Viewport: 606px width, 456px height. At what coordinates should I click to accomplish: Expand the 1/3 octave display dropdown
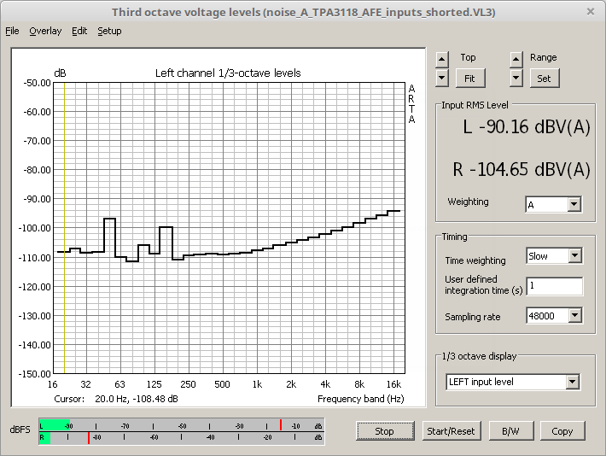(572, 382)
